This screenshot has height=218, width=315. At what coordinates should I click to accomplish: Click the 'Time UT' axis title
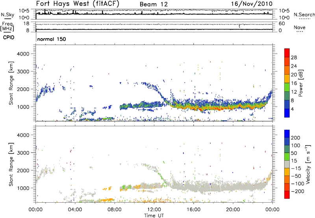[x=154, y=216]
